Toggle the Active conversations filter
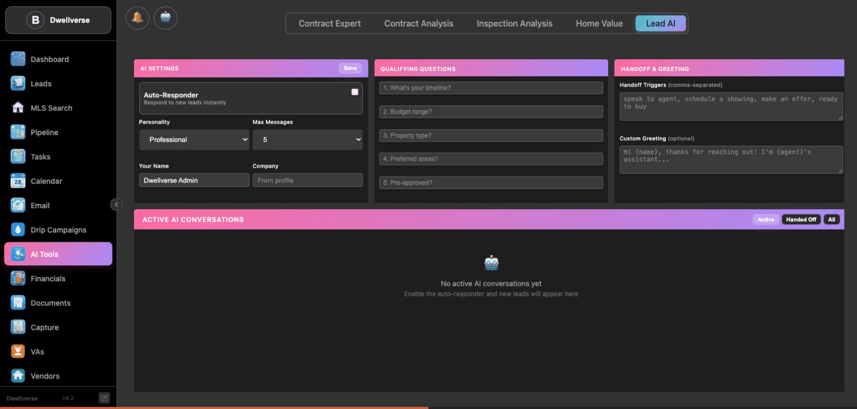Screen dimensions: 857x409 click(x=766, y=219)
